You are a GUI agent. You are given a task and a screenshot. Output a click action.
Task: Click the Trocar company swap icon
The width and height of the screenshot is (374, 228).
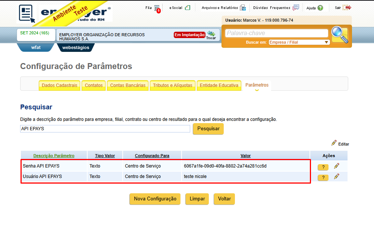tap(211, 35)
